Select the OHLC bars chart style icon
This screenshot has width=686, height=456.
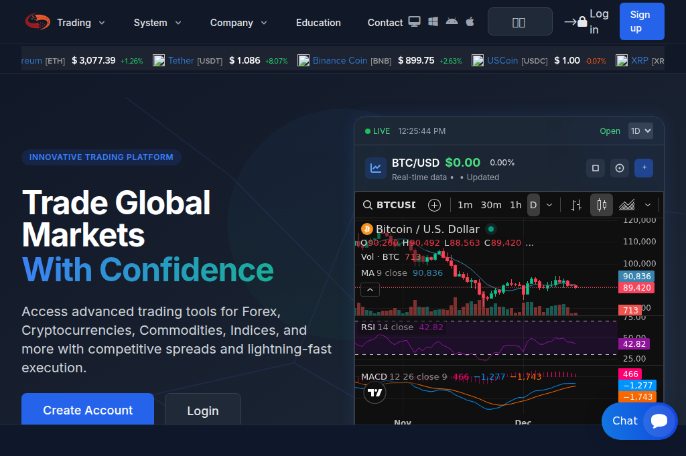(576, 205)
